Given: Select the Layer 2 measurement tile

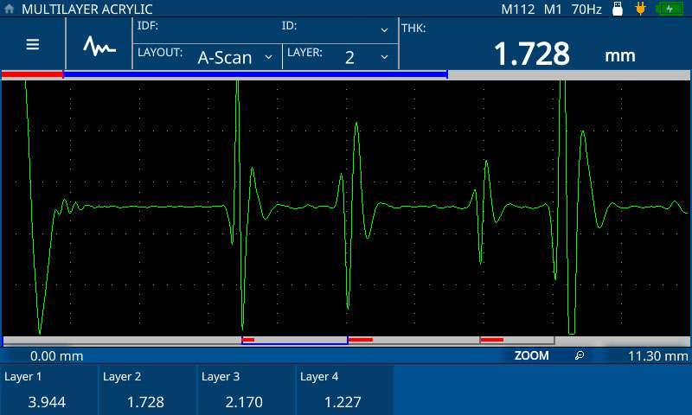Looking at the screenshot, I should pyautogui.click(x=148, y=389).
